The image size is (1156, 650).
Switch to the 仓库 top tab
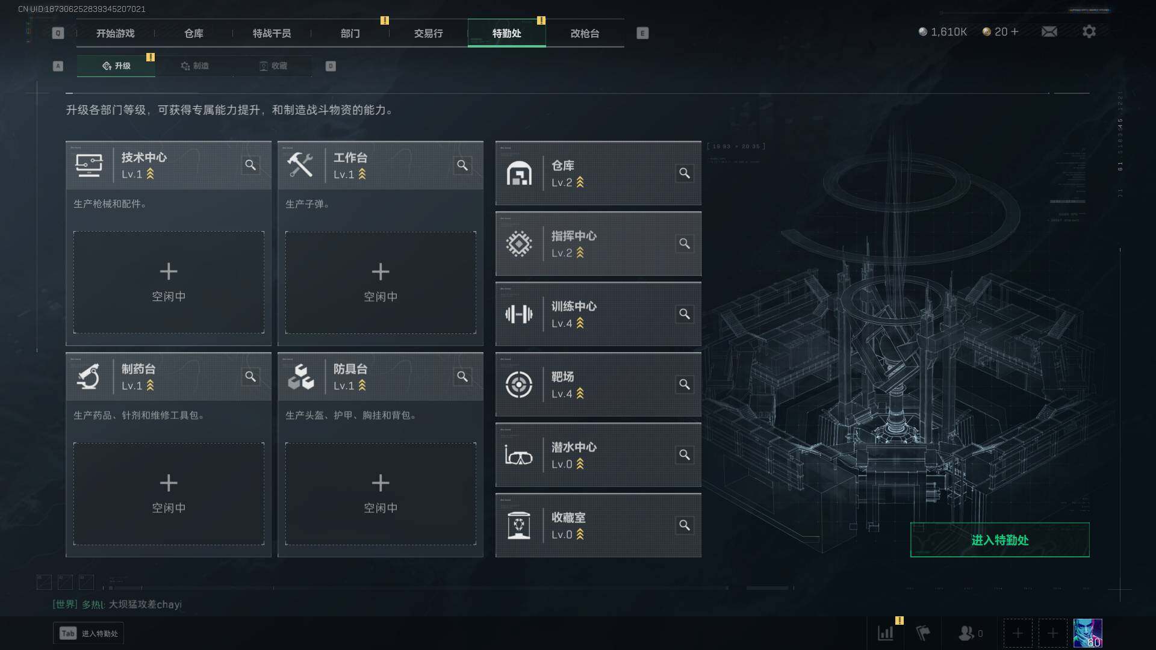(x=193, y=33)
